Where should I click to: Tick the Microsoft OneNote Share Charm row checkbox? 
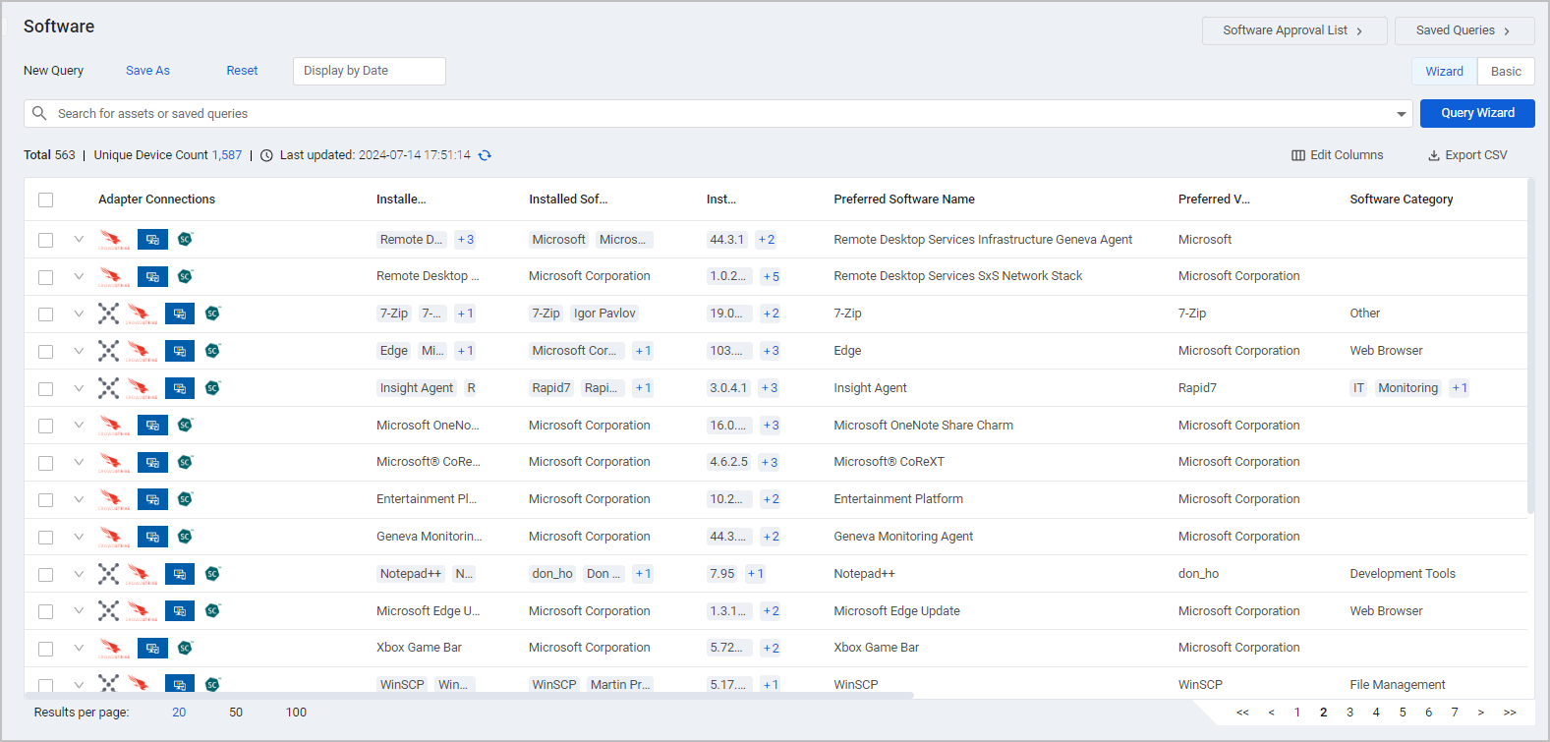(45, 426)
